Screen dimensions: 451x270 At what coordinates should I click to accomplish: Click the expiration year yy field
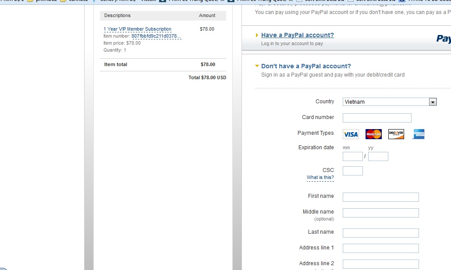(x=378, y=157)
